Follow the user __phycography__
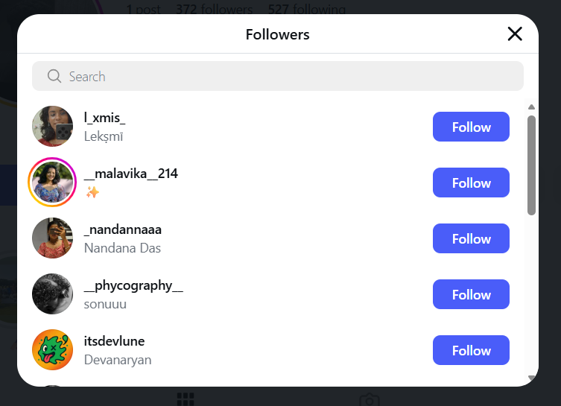The width and height of the screenshot is (561, 406). (x=471, y=294)
